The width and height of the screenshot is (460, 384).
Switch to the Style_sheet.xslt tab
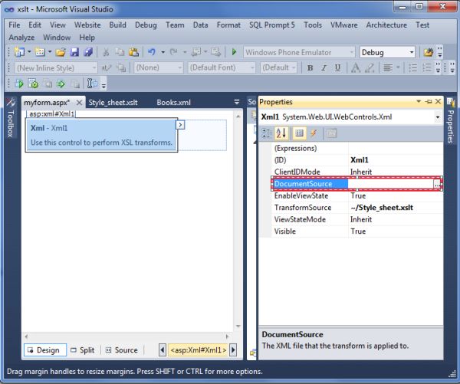pyautogui.click(x=113, y=103)
